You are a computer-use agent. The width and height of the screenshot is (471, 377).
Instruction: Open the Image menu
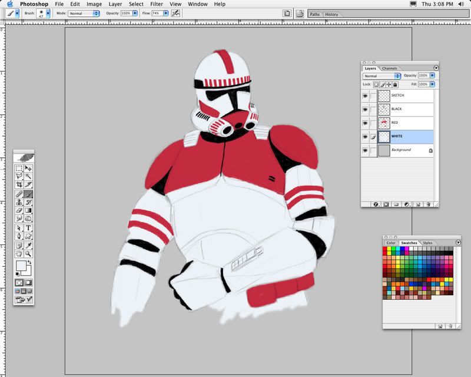point(94,4)
